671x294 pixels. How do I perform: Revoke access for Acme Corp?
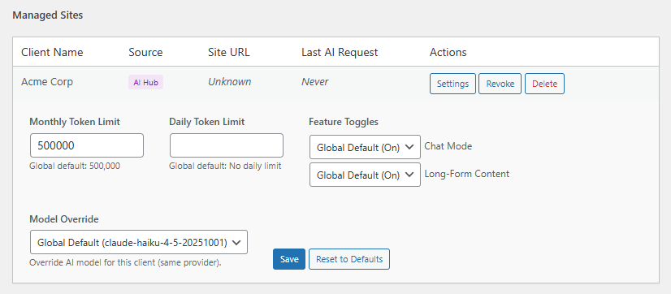[x=500, y=84]
